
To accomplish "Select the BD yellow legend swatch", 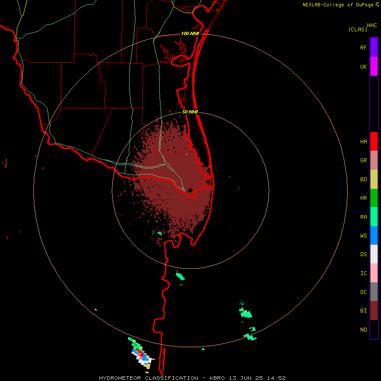I will pos(374,179).
